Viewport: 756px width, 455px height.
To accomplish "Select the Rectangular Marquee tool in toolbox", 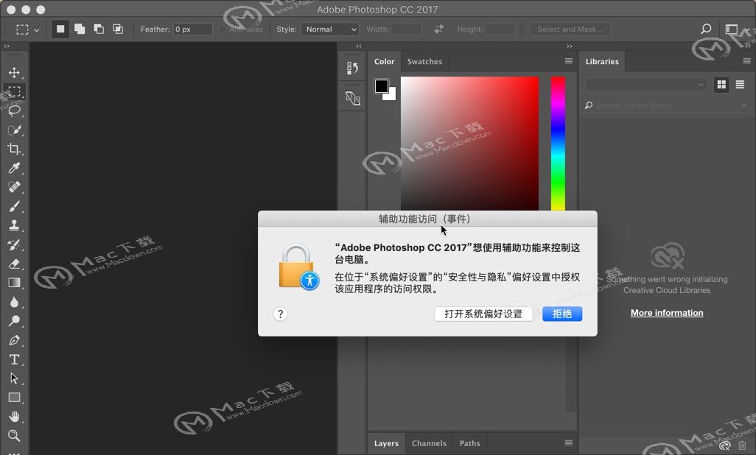I will point(14,91).
